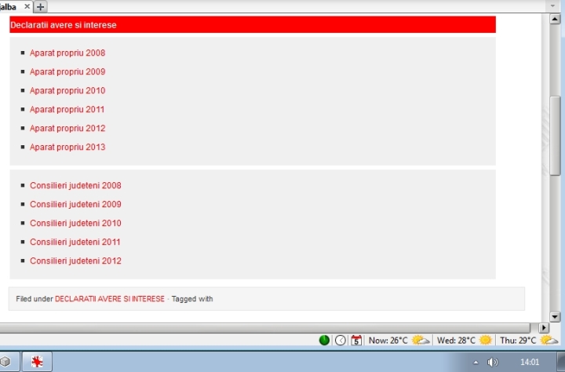Click the DECLARATII AVERE SI INTERESE category link
The image size is (565, 372).
coord(110,299)
